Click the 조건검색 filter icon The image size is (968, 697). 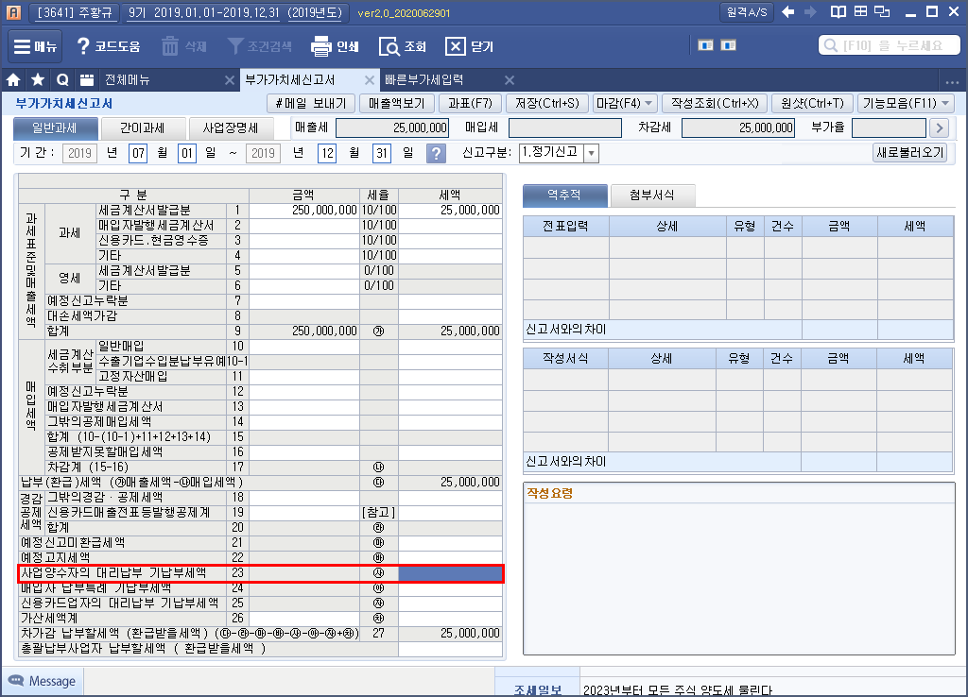pos(235,46)
